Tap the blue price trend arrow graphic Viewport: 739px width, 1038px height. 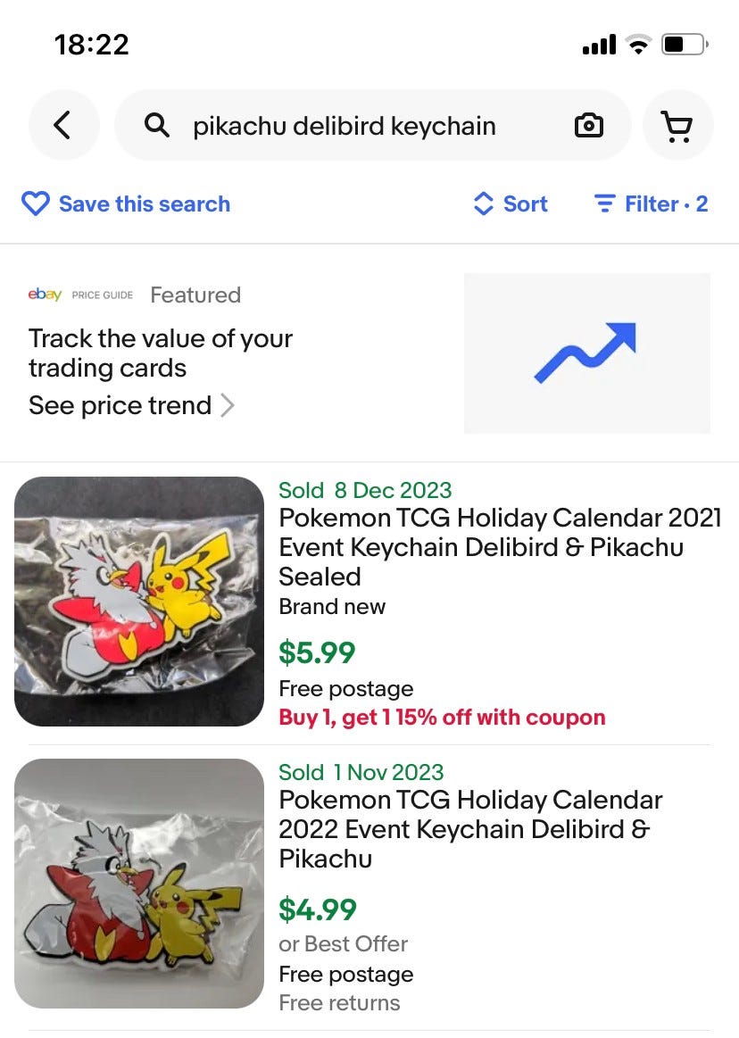pos(586,353)
